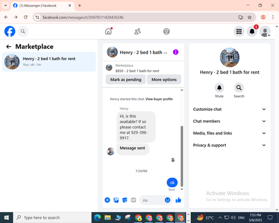Click the message input field Aa

coord(152,200)
